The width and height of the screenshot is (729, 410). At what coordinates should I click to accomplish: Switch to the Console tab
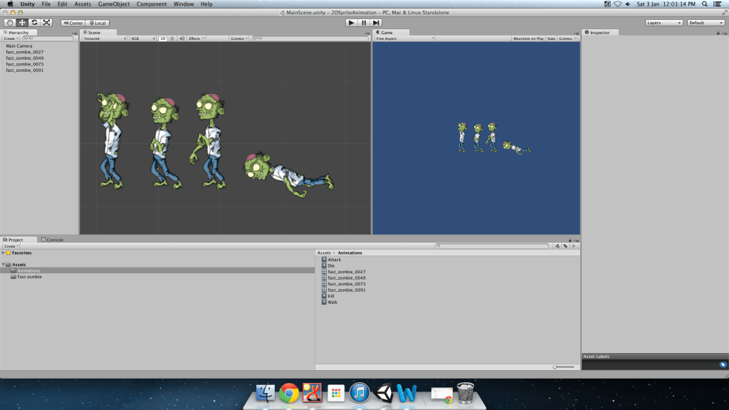pyautogui.click(x=53, y=240)
